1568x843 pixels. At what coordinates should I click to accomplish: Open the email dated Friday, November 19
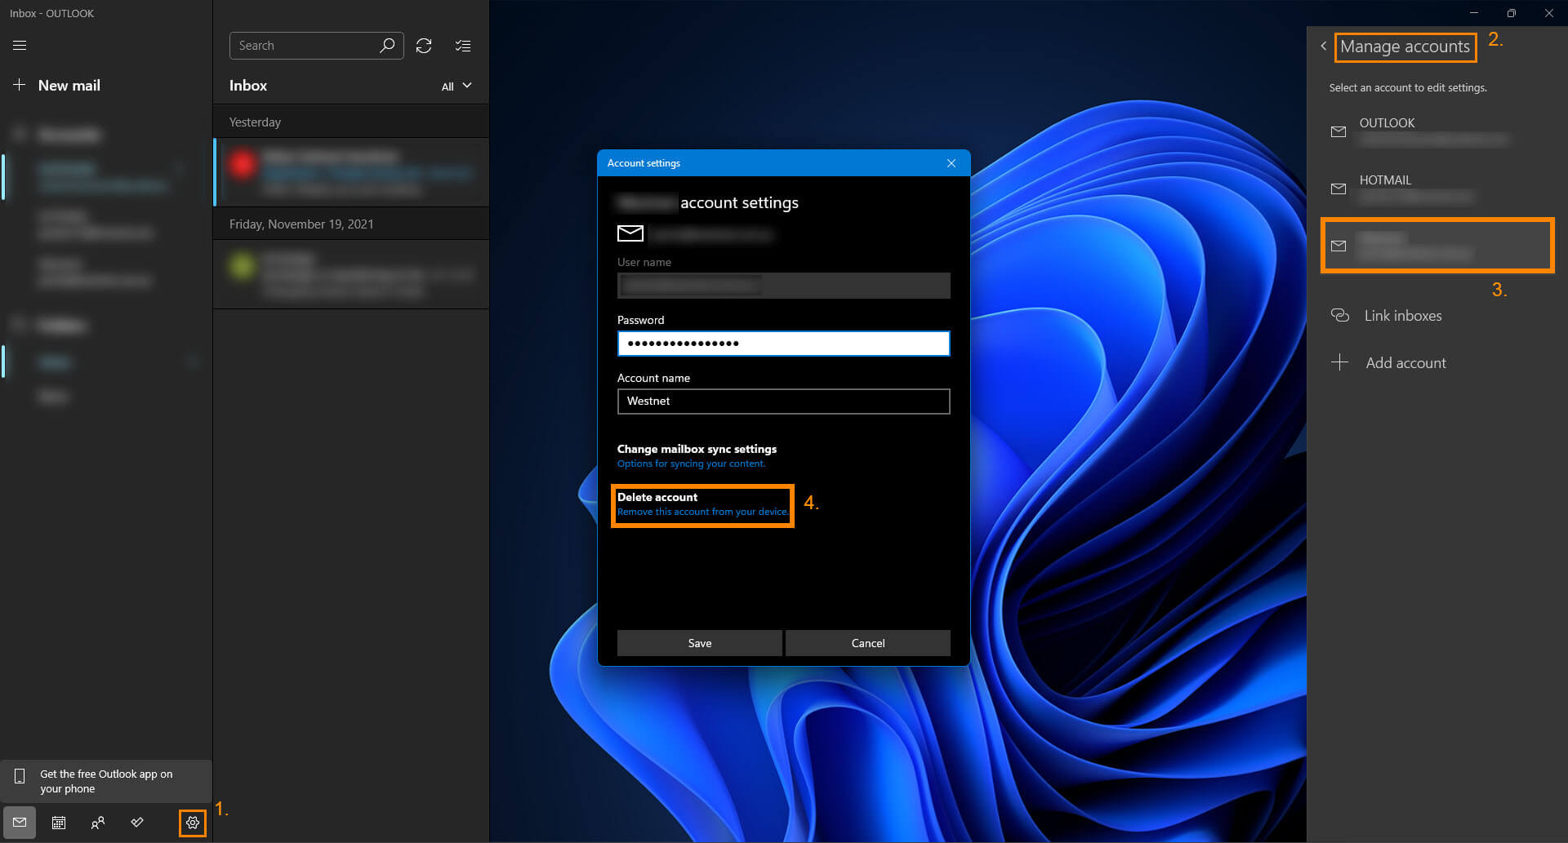coord(351,274)
